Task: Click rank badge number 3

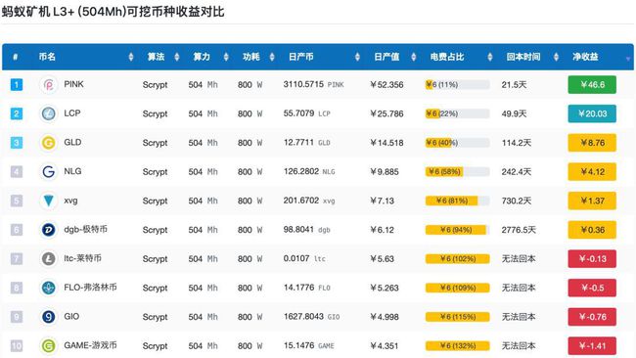Action: click(x=17, y=143)
